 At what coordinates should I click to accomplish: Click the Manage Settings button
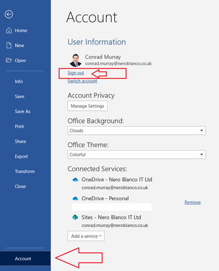(x=87, y=106)
